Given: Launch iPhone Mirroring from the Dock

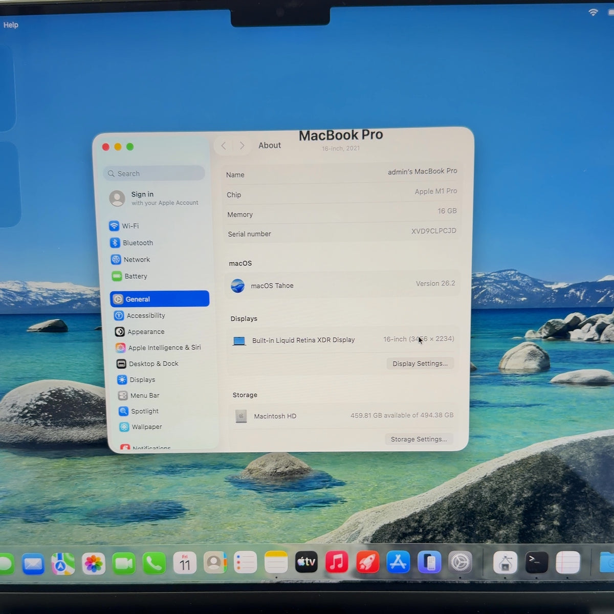Looking at the screenshot, I should (x=429, y=562).
